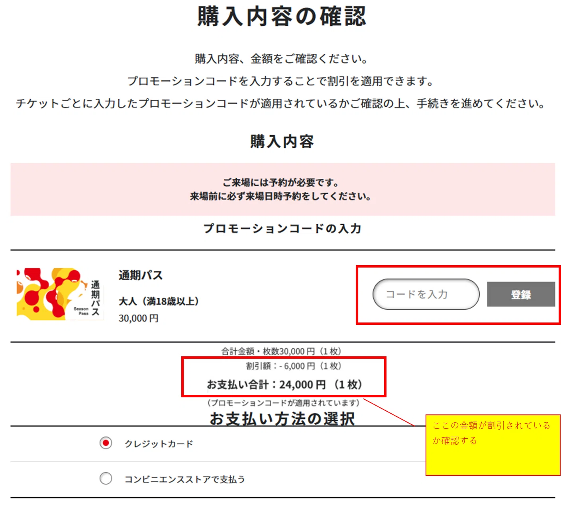The height and width of the screenshot is (510, 567).
Task: Click the 通期パス ticket title text
Action: click(x=141, y=276)
